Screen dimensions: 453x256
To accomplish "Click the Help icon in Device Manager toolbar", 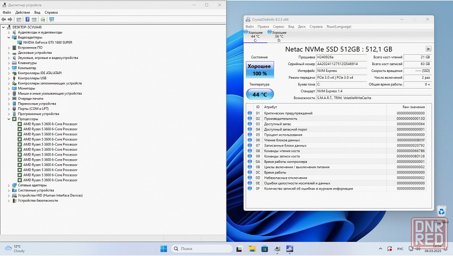I will tap(27, 19).
